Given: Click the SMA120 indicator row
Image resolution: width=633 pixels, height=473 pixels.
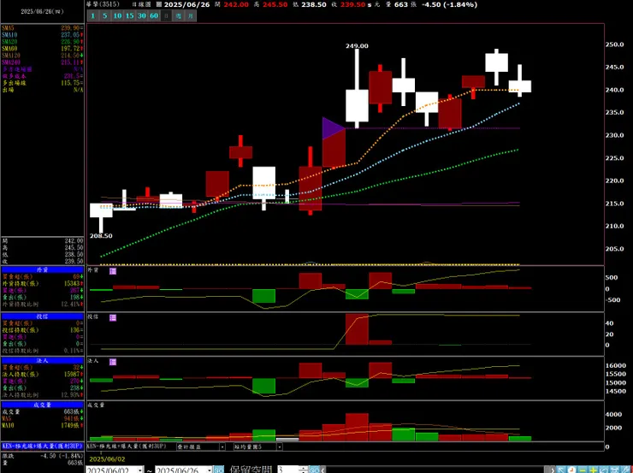Looking at the screenshot, I should click(x=43, y=56).
